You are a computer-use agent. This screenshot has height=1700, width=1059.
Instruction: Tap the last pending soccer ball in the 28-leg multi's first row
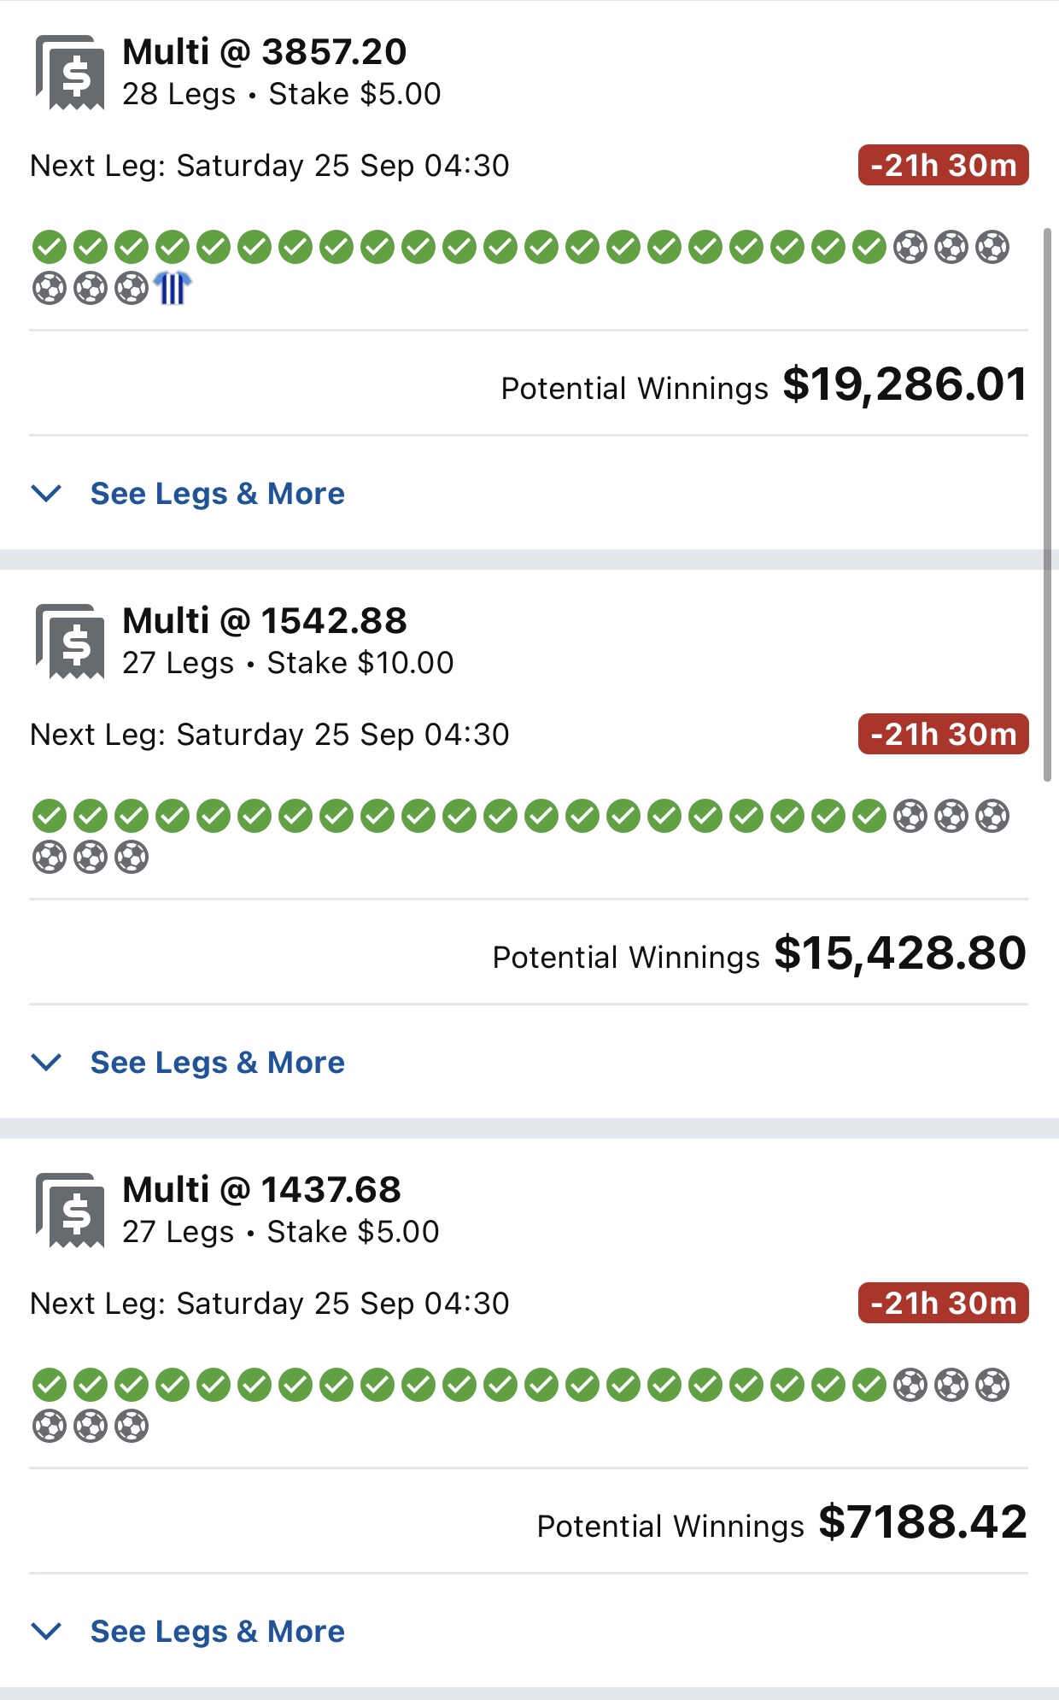(x=992, y=247)
